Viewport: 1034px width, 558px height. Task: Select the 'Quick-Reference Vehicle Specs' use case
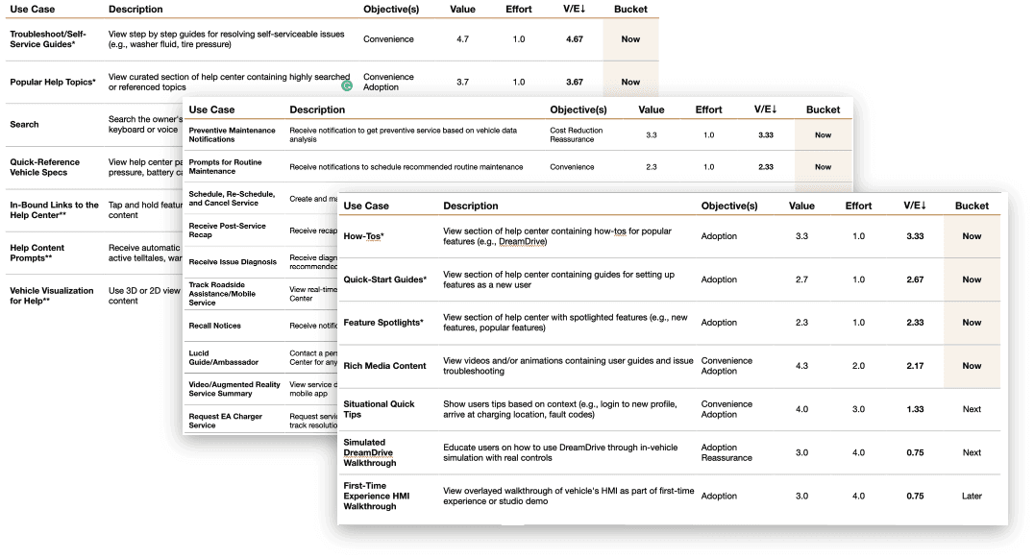(x=45, y=167)
